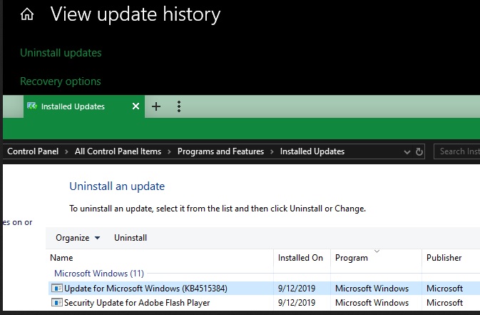Open address bar history dropdown
480x315 pixels.
click(407, 152)
